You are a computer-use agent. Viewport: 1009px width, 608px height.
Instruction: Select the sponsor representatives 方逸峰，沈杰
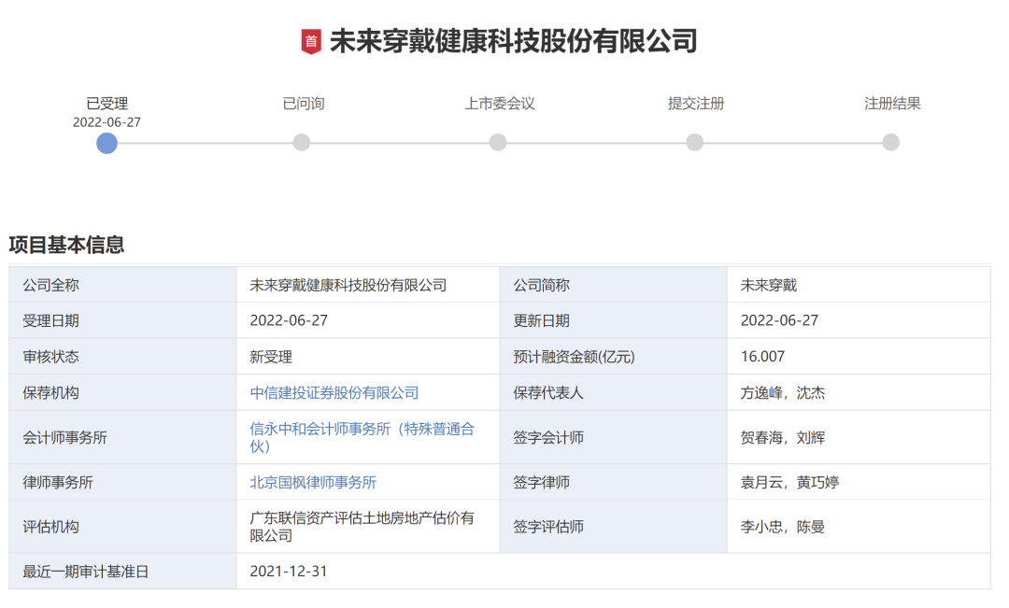783,393
